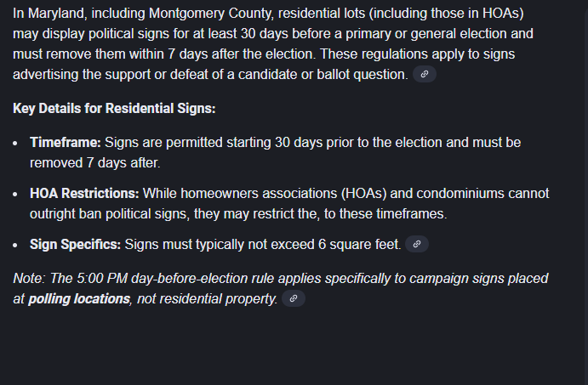Click the bold "HOA Restrictions:" label

84,193
